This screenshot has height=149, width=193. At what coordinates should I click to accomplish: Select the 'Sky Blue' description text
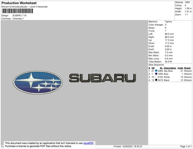click(168, 71)
